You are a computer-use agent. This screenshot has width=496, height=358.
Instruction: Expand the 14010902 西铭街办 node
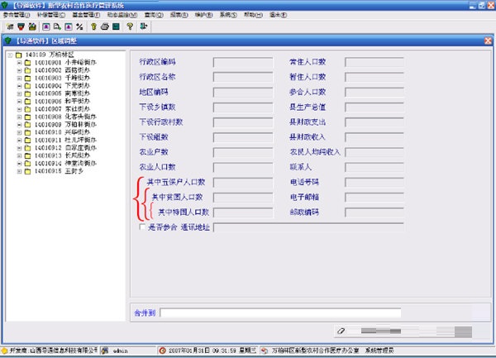19,70
